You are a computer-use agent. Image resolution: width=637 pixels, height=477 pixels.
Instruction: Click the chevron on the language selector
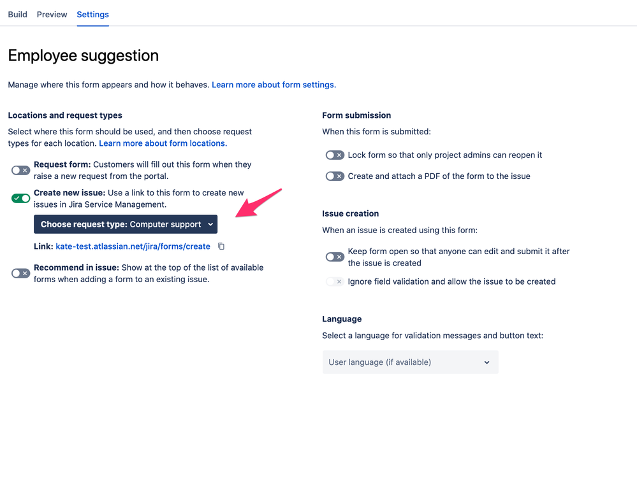(487, 362)
